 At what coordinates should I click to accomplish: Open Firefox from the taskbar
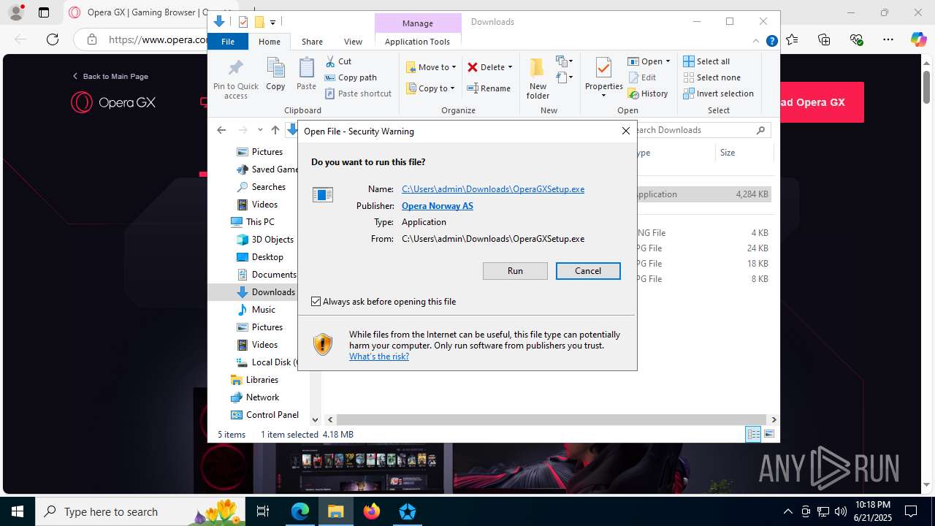[372, 511]
